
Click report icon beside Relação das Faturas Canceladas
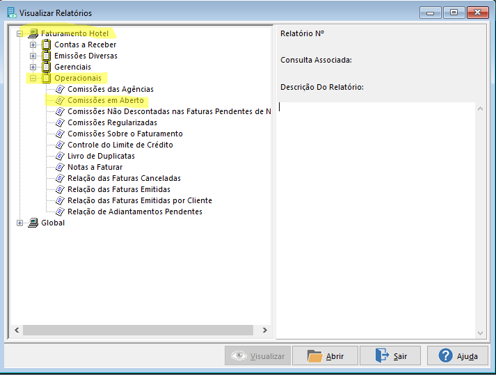click(x=60, y=178)
